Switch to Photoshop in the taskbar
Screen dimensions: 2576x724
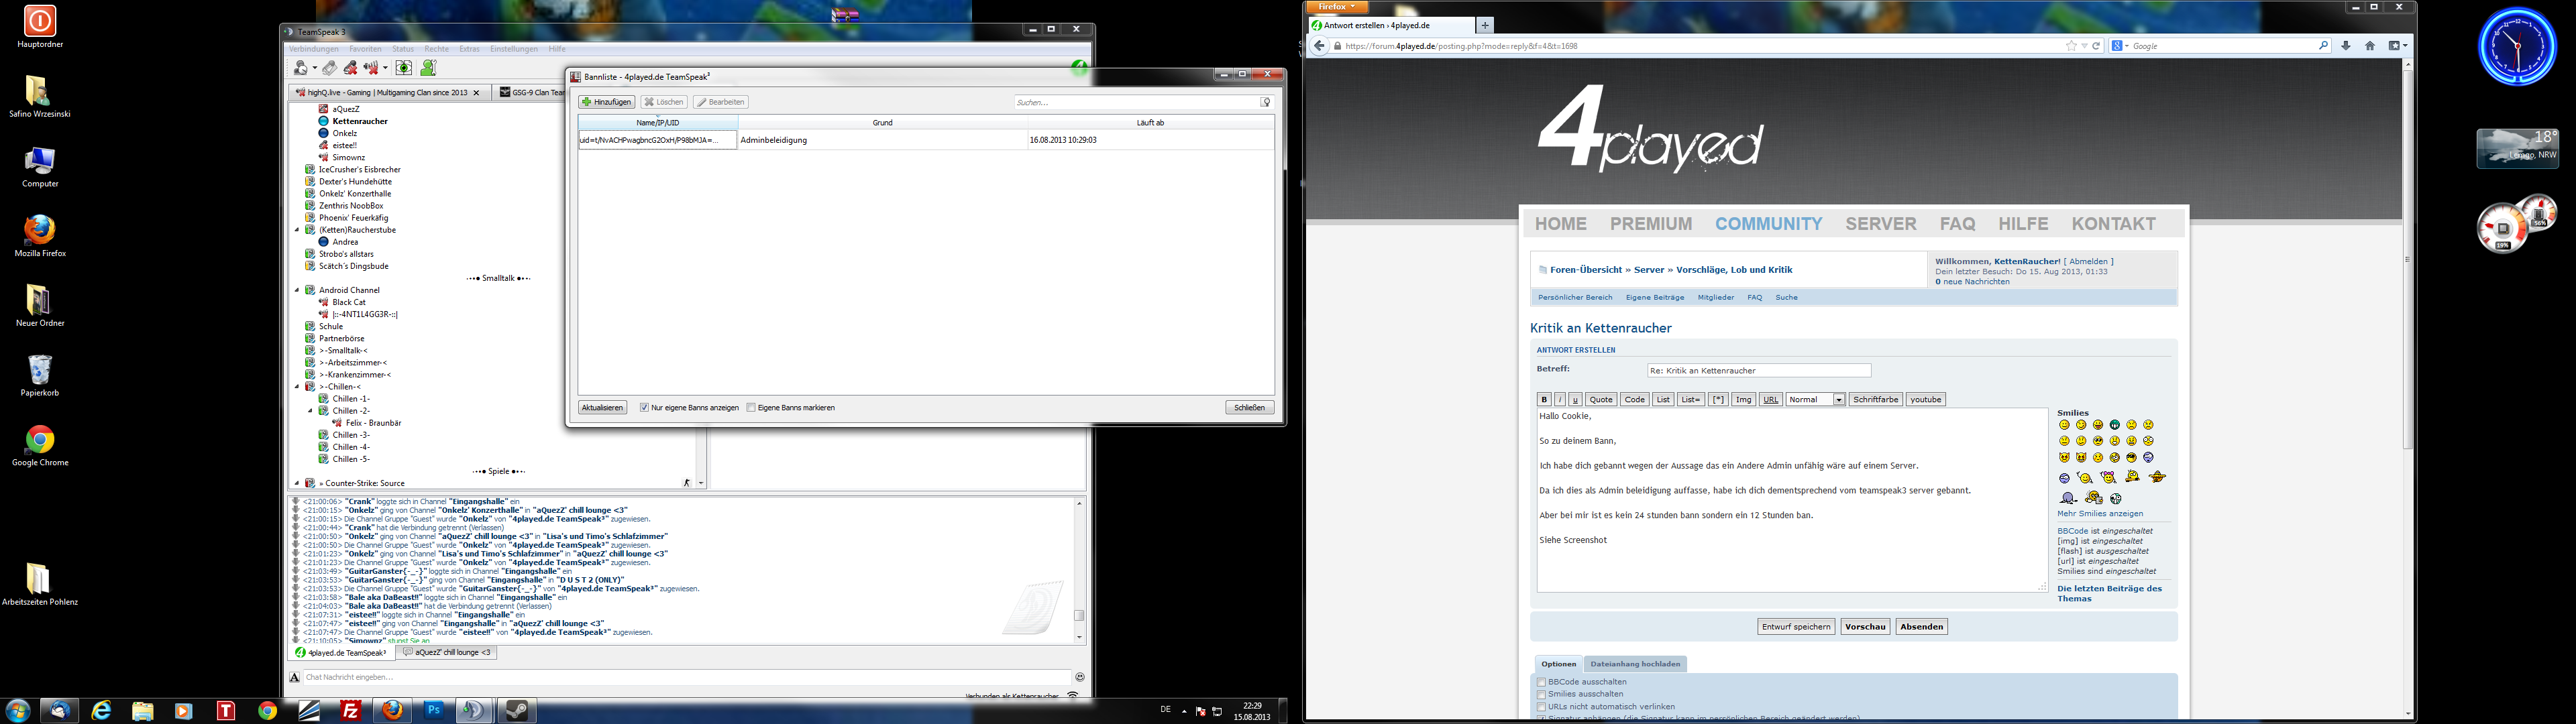434,710
